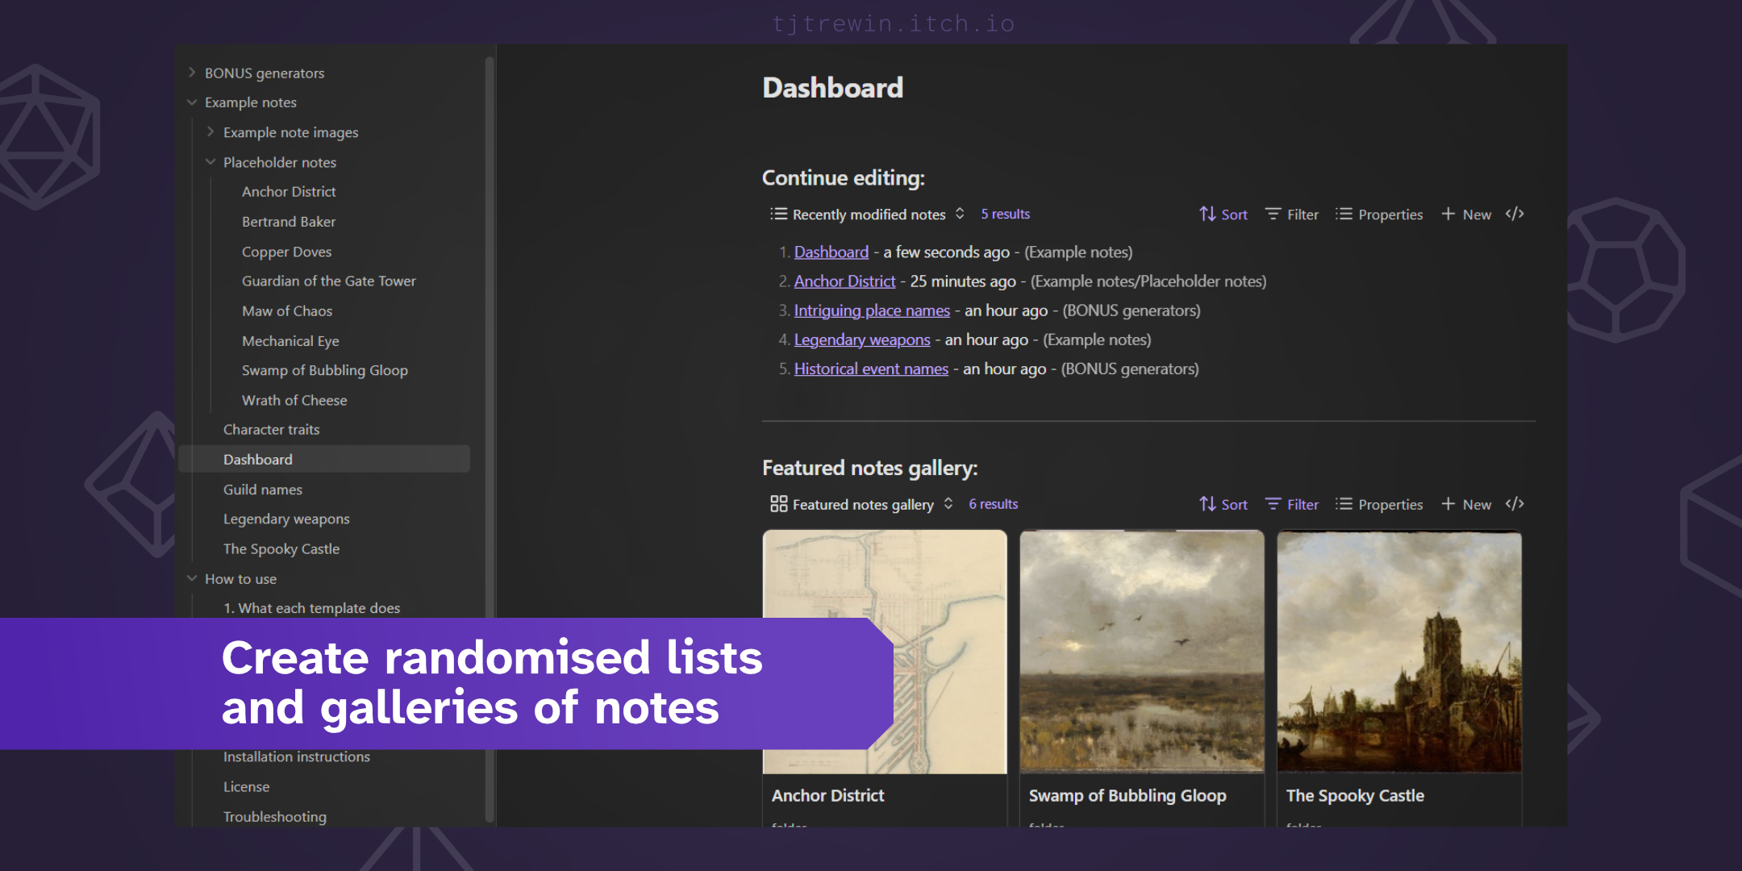Image resolution: width=1742 pixels, height=871 pixels.
Task: Open Featured notes gallery view switcher
Action: click(861, 504)
